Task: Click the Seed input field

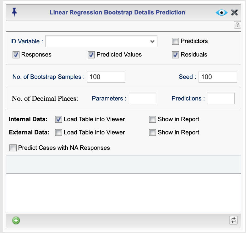Action: (x=218, y=77)
